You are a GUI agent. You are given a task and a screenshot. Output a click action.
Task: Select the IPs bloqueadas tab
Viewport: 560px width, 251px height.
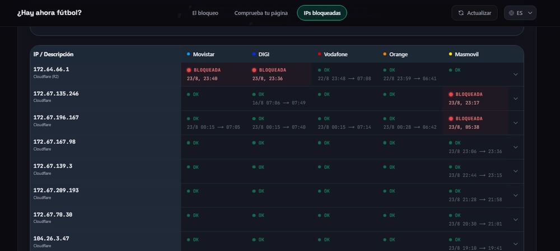coord(322,13)
